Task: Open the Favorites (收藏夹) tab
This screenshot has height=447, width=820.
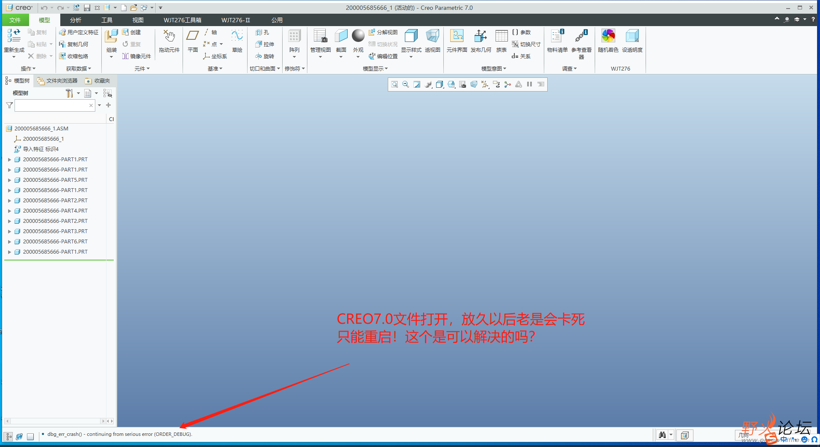Action: (97, 80)
